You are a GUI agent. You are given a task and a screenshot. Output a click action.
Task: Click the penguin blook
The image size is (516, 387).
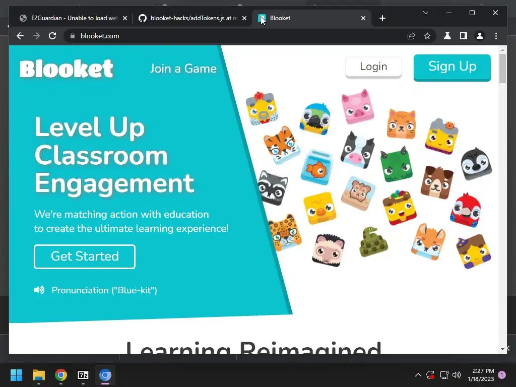pyautogui.click(x=476, y=164)
